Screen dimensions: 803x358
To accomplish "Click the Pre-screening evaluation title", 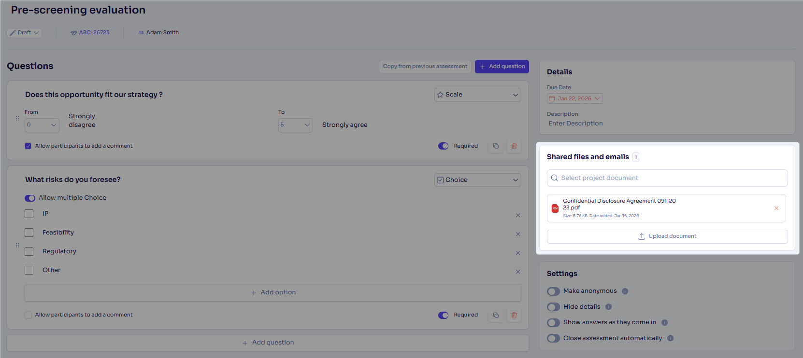I will [78, 10].
